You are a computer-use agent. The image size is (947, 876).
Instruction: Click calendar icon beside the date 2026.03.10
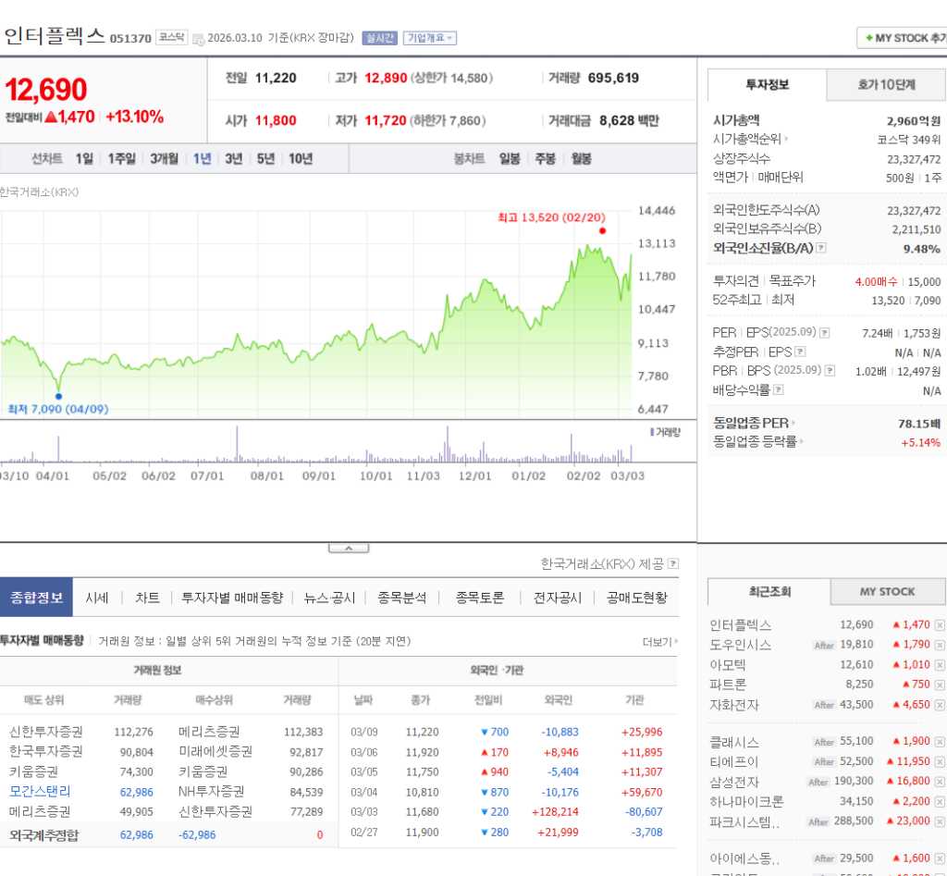point(198,39)
